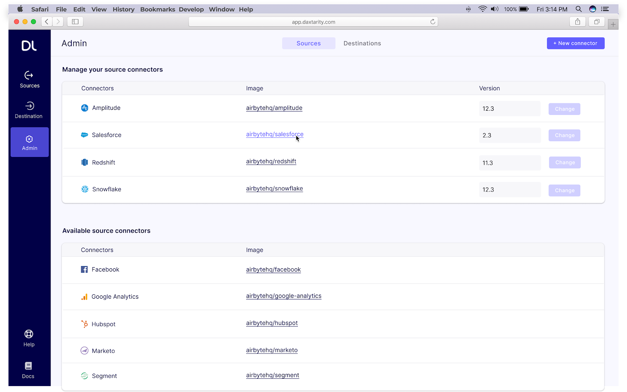Open Siri from the menu bar
The image size is (627, 392).
pos(593,9)
